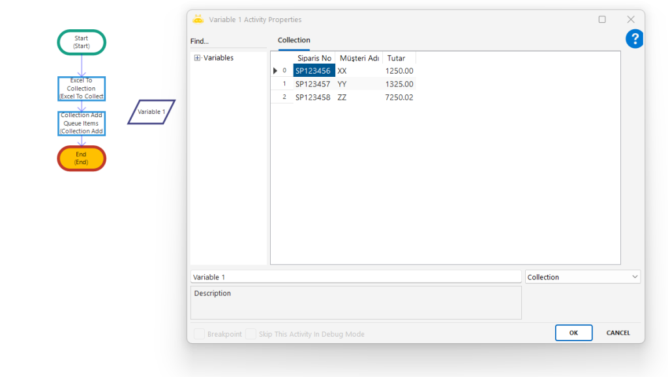Screen dimensions: 668x377
Task: Click the yellow app icon in title bar
Action: coord(198,20)
